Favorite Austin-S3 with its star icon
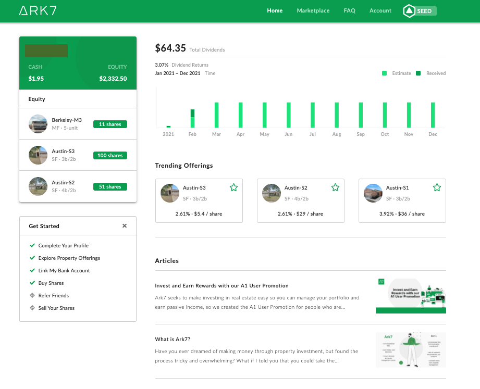The height and width of the screenshot is (389, 480). point(233,187)
